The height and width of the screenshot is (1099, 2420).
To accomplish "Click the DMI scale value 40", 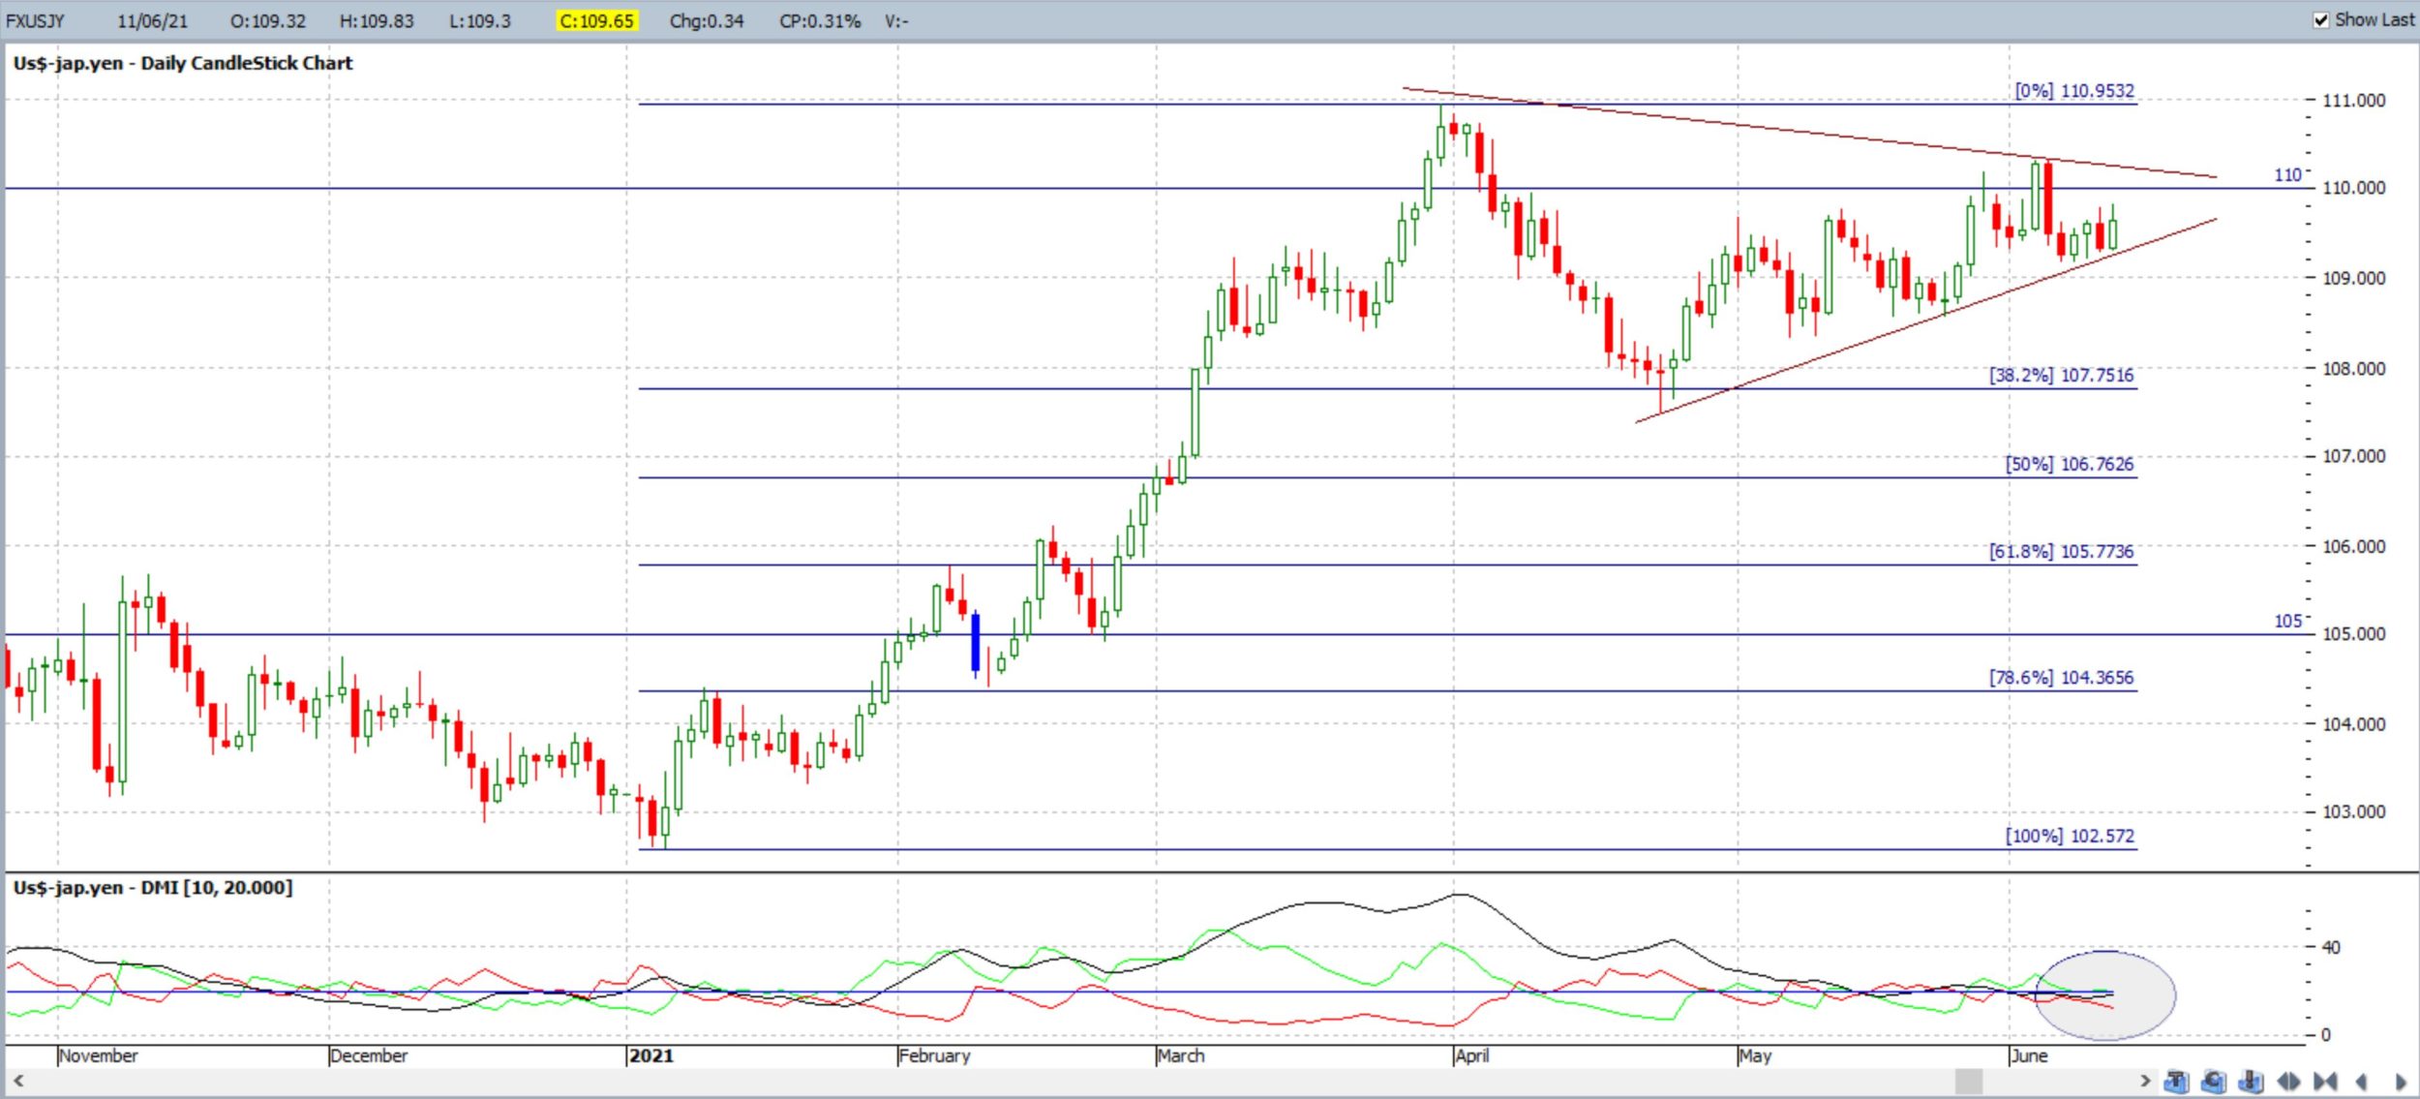I will [2331, 948].
